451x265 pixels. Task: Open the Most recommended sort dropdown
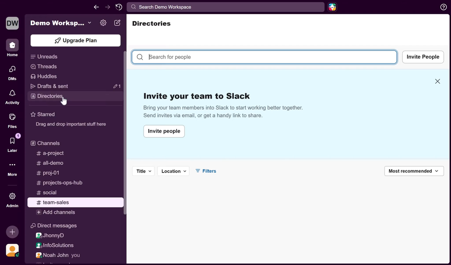[414, 171]
